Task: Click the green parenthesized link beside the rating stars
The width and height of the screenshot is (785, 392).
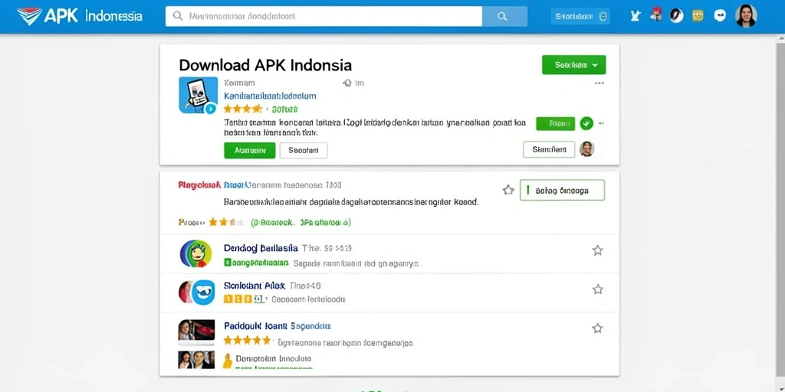Action: (x=301, y=222)
